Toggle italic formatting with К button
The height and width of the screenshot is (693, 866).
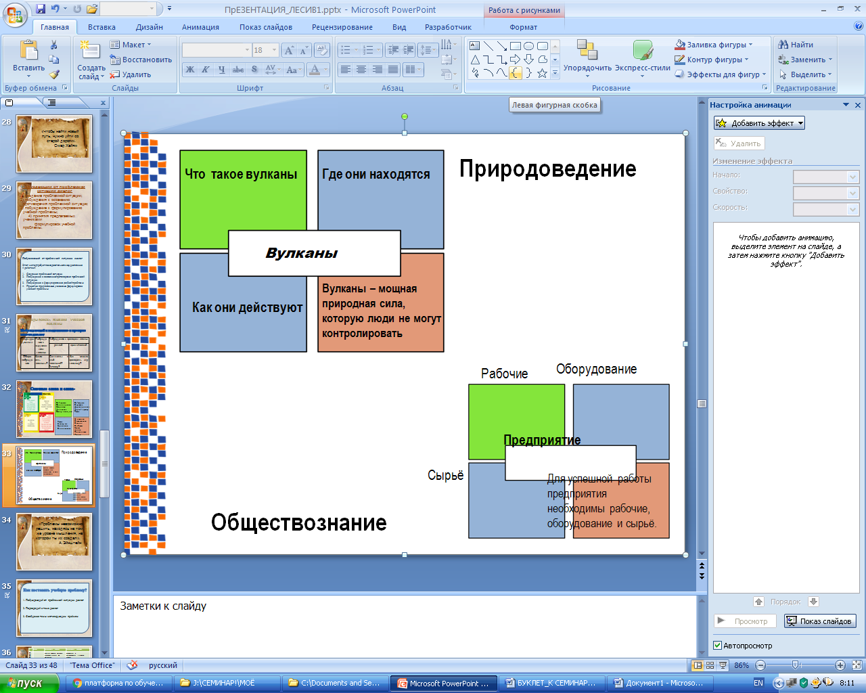[206, 70]
